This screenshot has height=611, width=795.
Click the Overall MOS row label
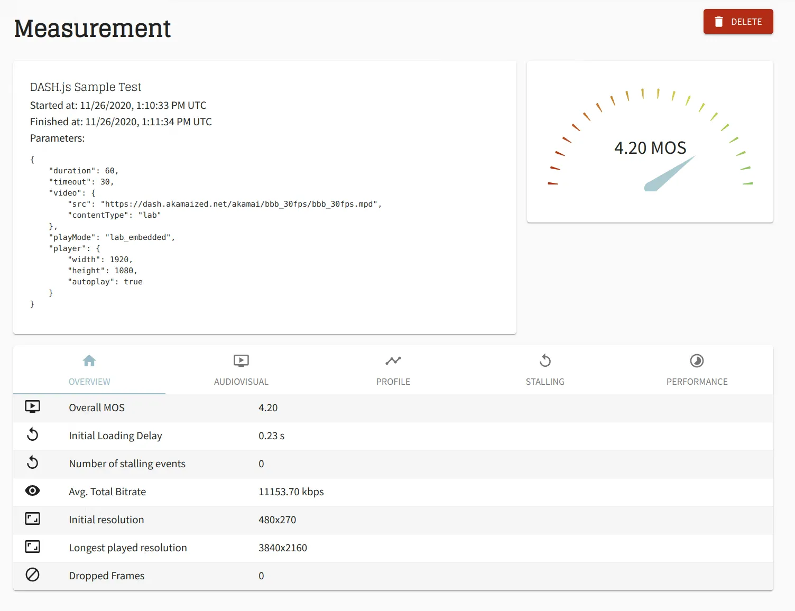point(97,408)
